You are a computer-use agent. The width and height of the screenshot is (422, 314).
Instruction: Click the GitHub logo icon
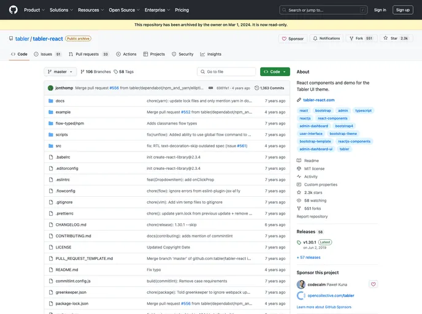point(13,10)
